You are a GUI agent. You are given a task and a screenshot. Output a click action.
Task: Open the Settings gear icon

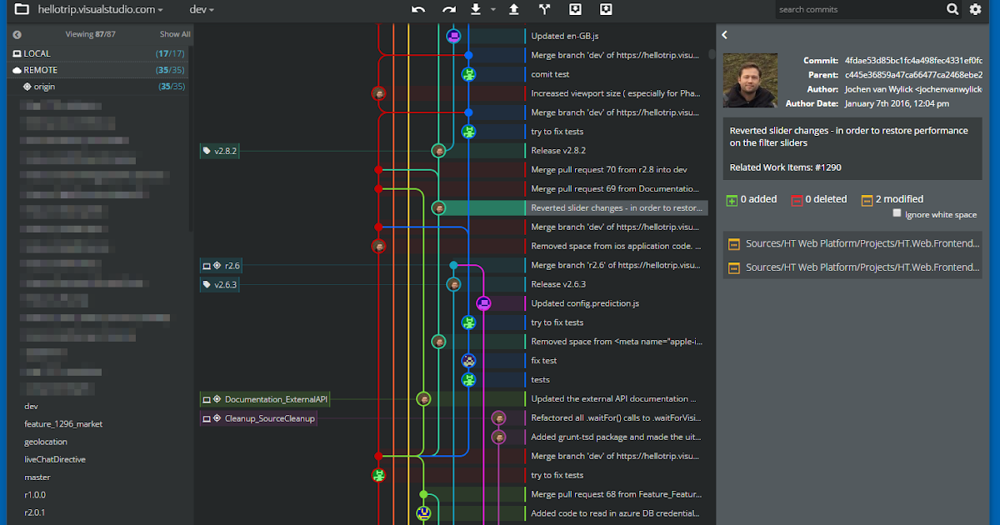click(x=974, y=9)
